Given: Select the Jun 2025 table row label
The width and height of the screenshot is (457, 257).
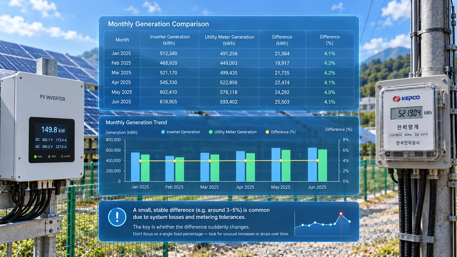Looking at the screenshot, I should point(121,102).
